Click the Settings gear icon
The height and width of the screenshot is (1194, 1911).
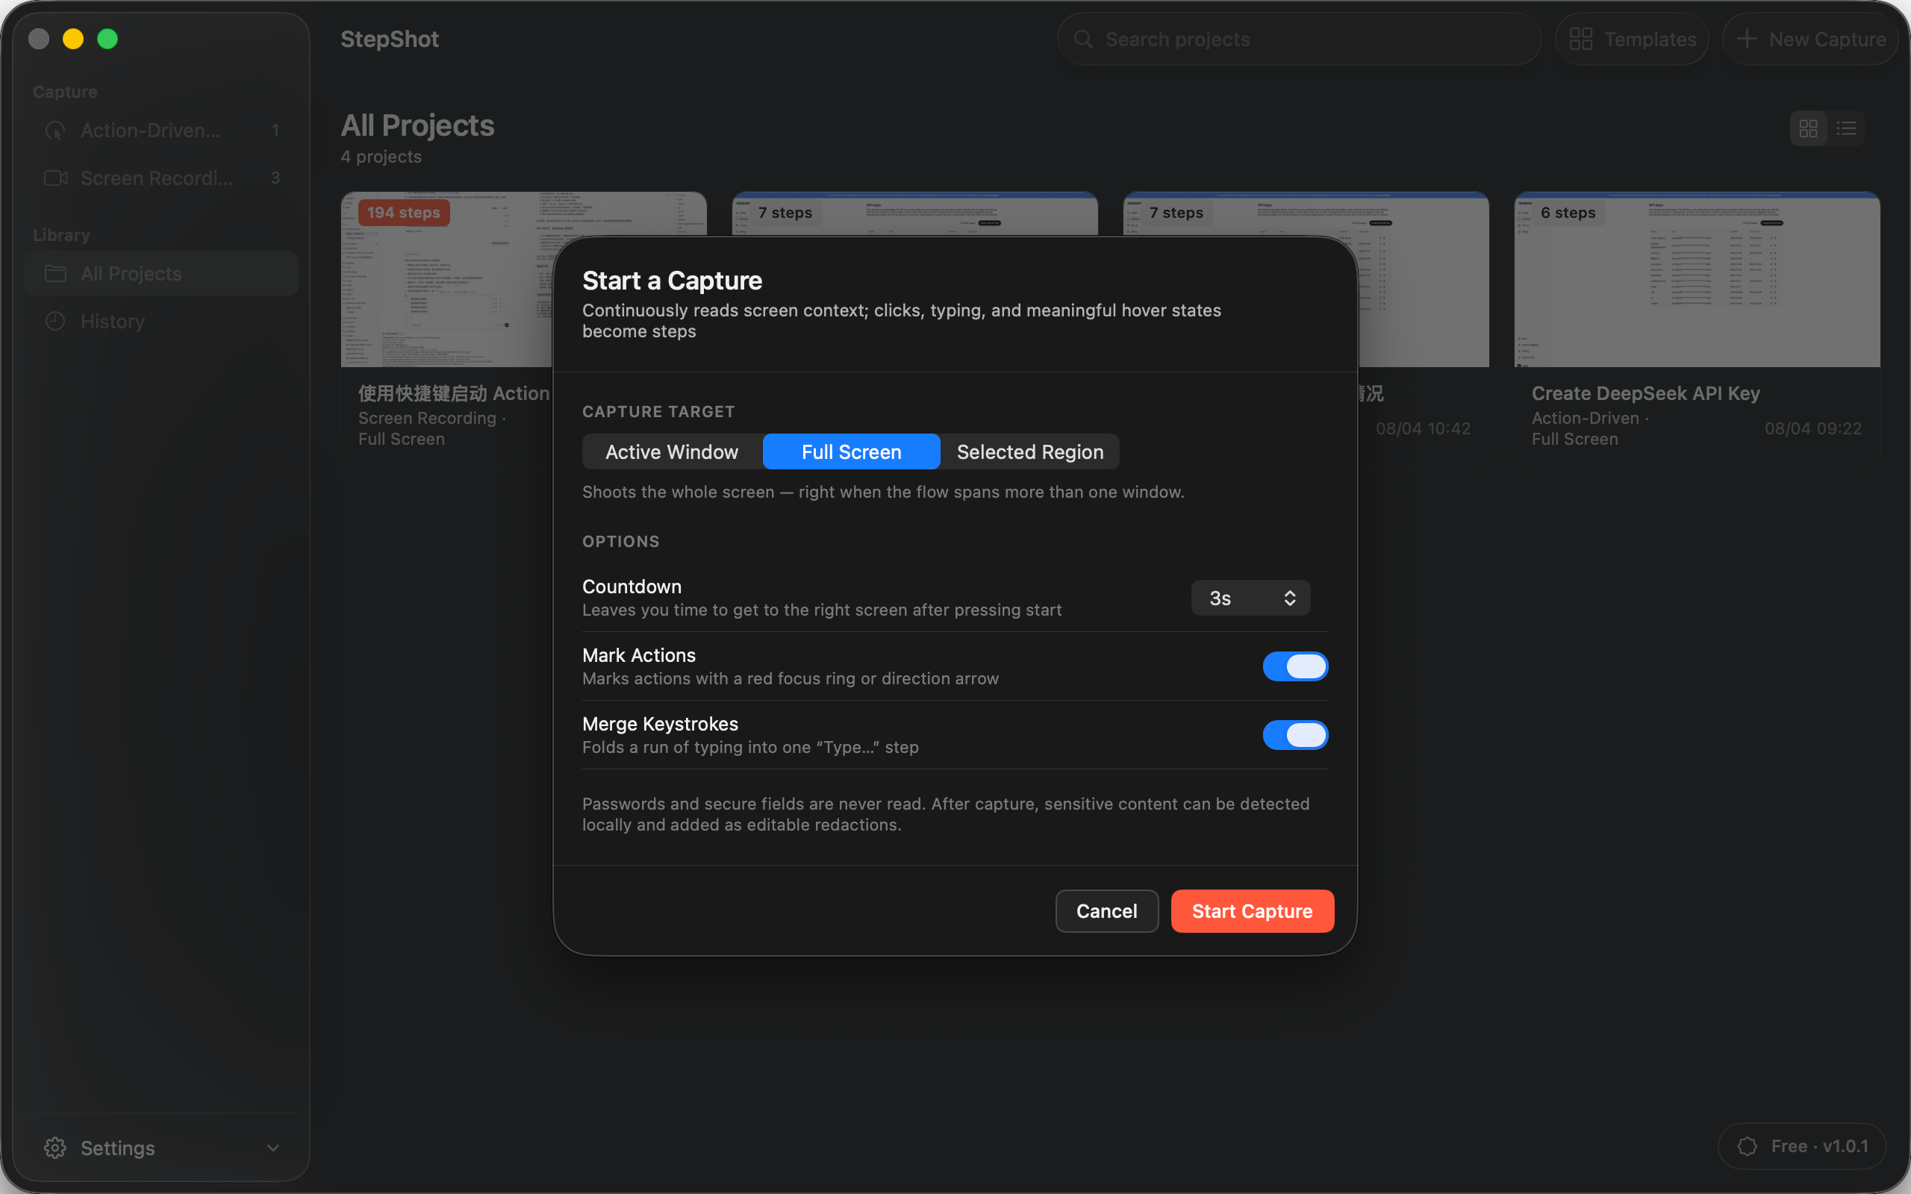55,1148
